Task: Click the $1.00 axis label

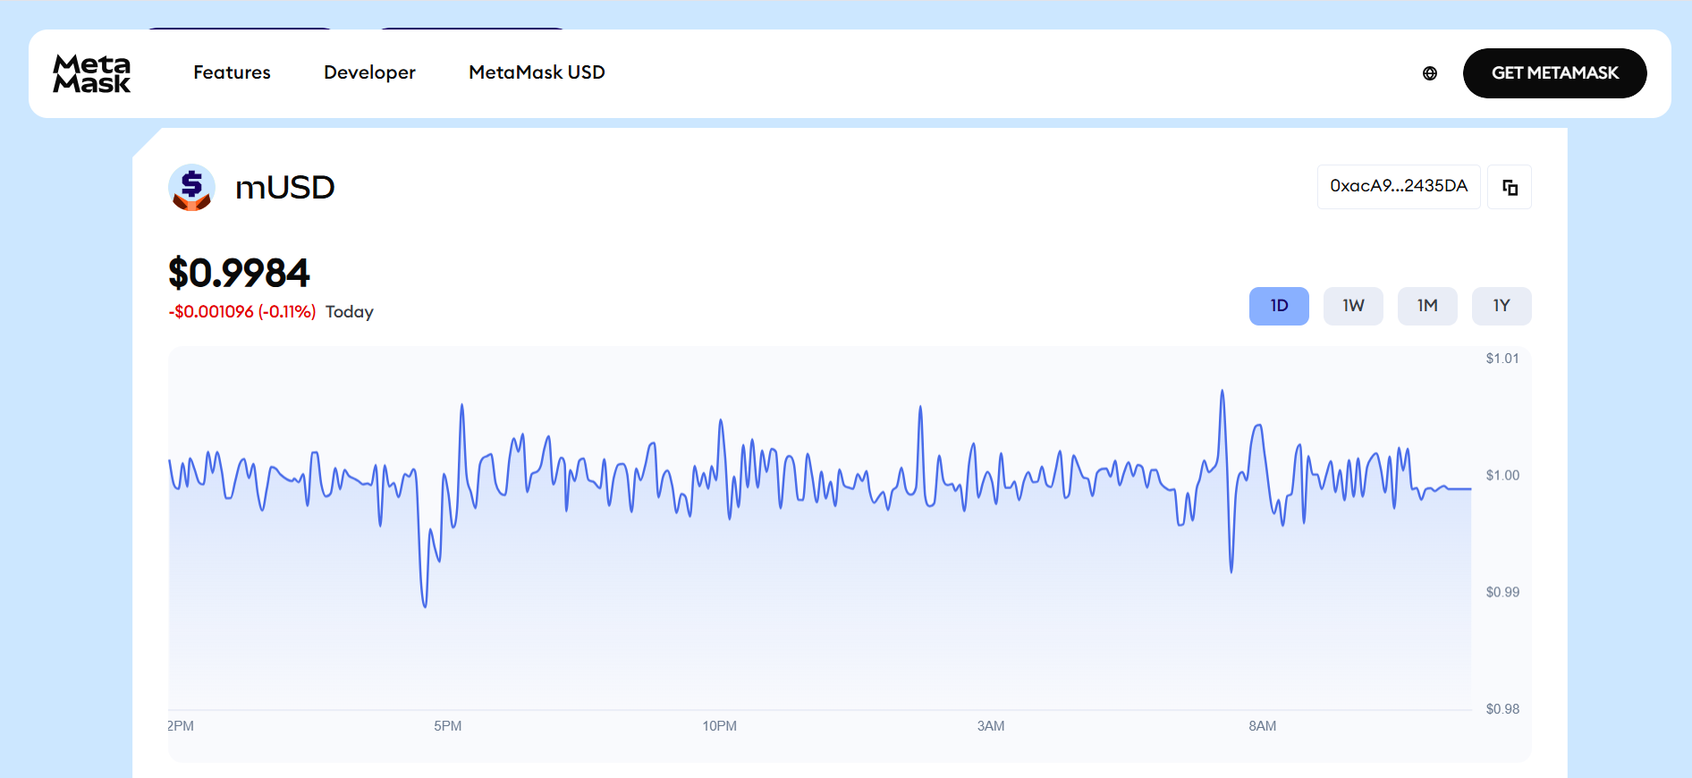Action: tap(1502, 476)
